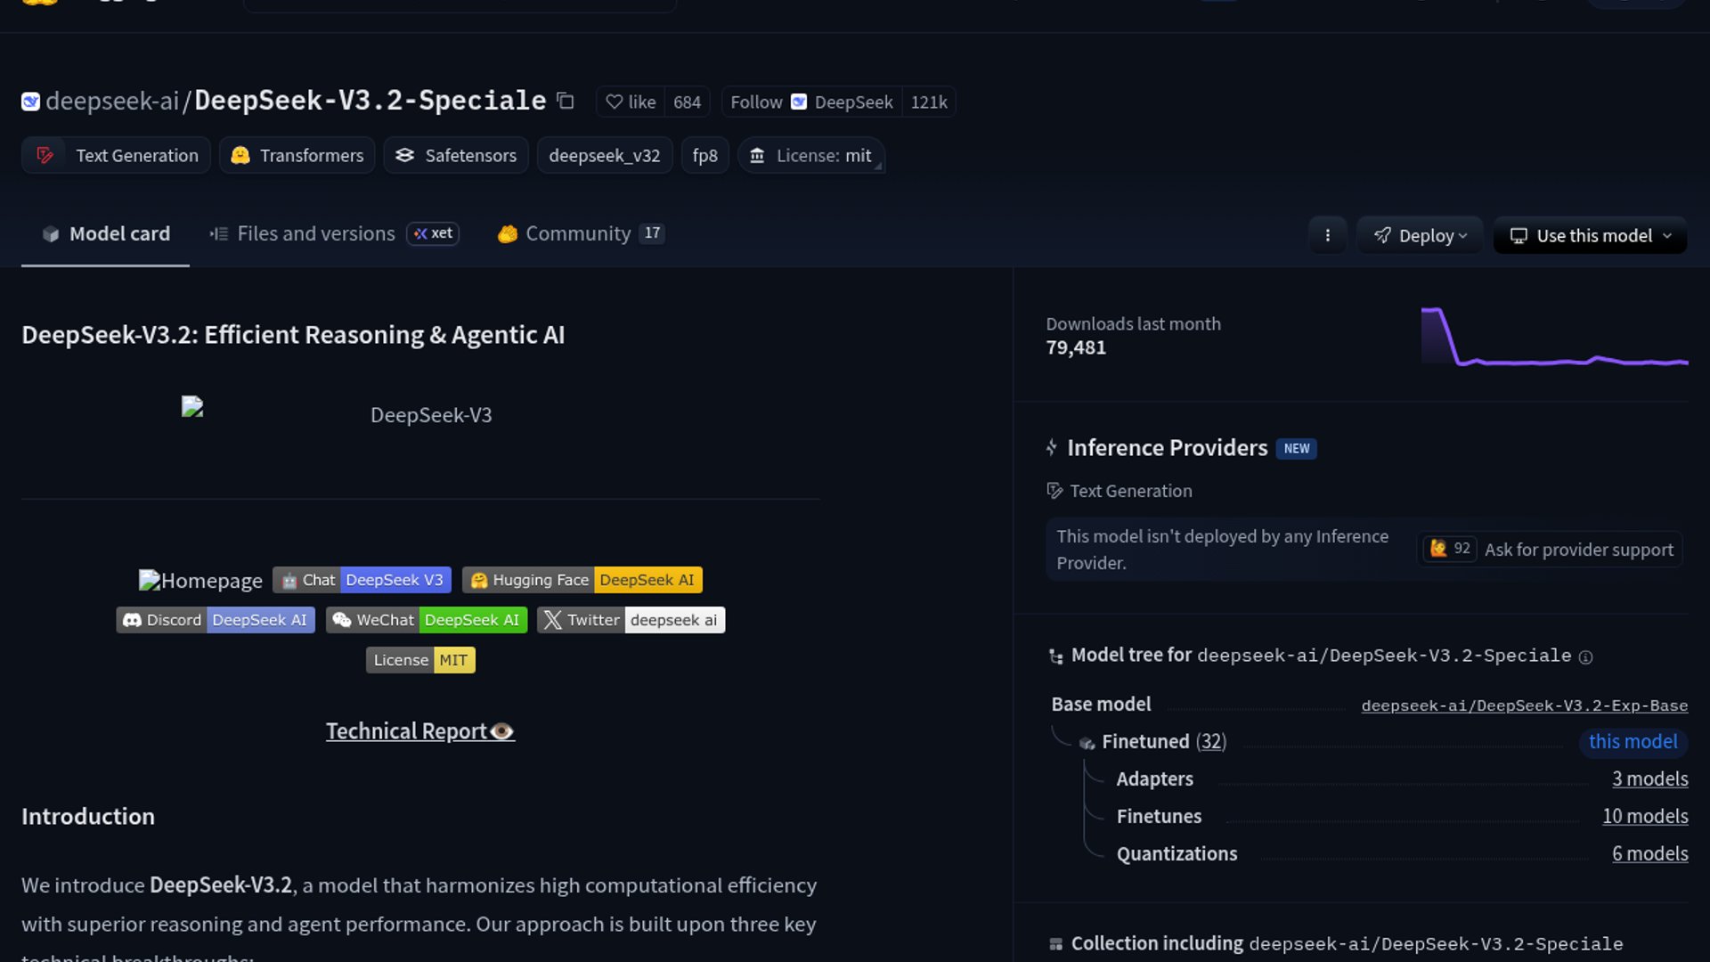Open the 6 models Quantizations link
The width and height of the screenshot is (1710, 962).
pyautogui.click(x=1649, y=853)
